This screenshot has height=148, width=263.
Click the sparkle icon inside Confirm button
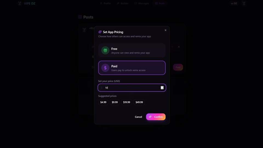pyautogui.click(x=150, y=117)
